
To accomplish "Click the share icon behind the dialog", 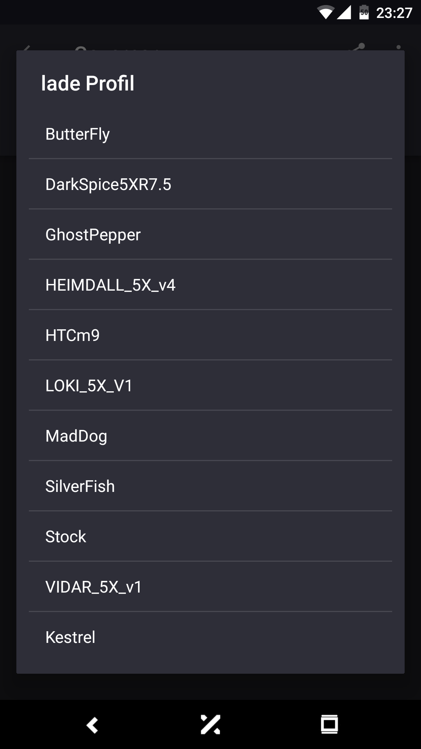I will tap(358, 47).
